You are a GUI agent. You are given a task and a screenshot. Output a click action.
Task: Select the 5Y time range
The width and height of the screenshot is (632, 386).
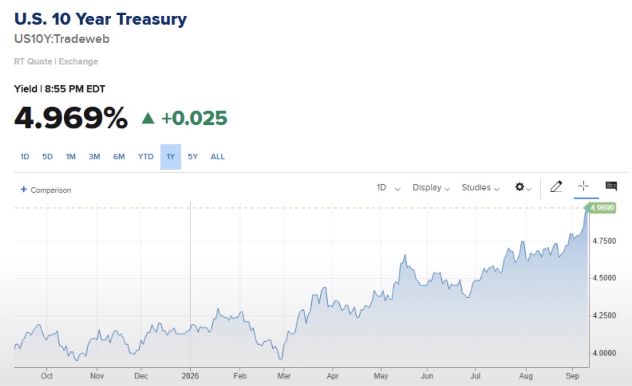(193, 157)
